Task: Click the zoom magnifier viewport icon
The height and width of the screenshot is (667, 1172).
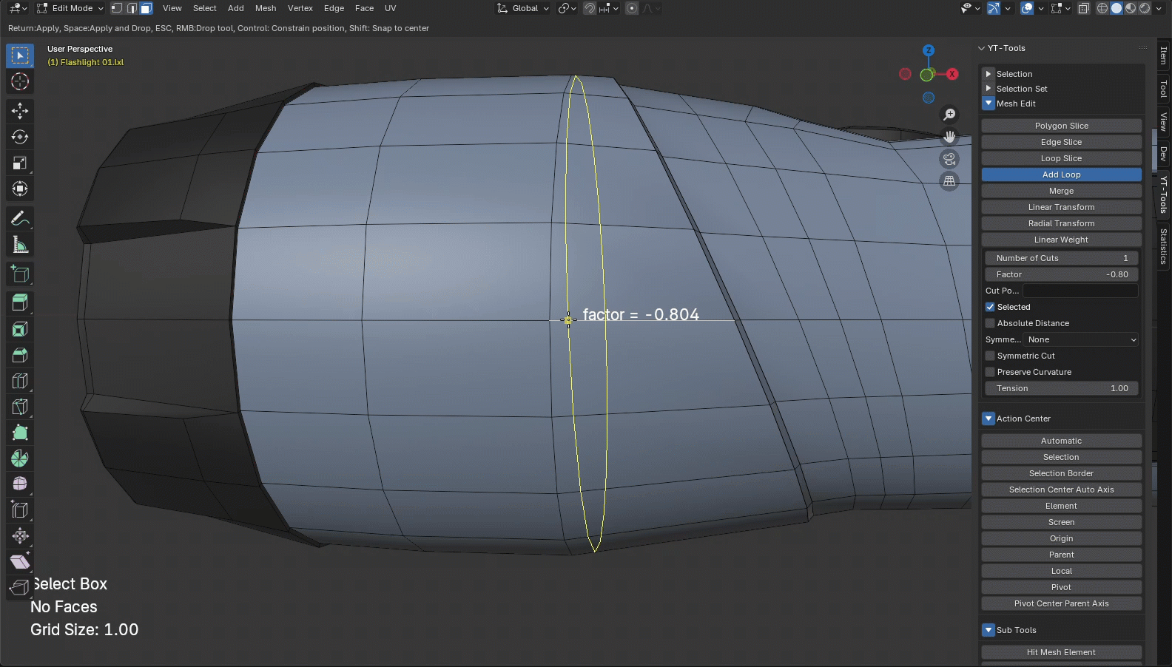Action: tap(949, 115)
